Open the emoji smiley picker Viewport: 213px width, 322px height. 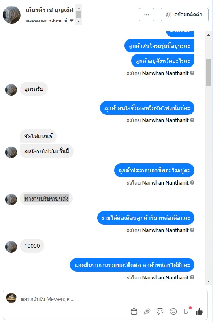173,311
